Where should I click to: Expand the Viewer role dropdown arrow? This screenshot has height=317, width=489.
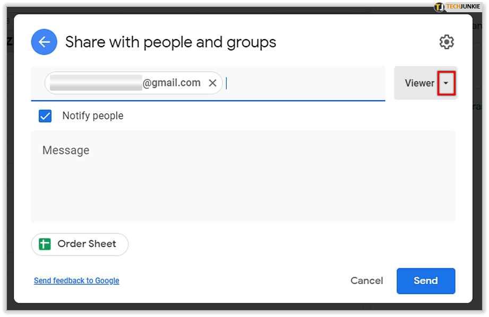pyautogui.click(x=446, y=83)
